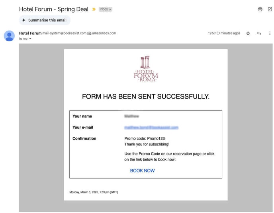274x213 pixels.
Task: Click the subject Hotel Forum - Spring Deal
Action: coord(54,9)
